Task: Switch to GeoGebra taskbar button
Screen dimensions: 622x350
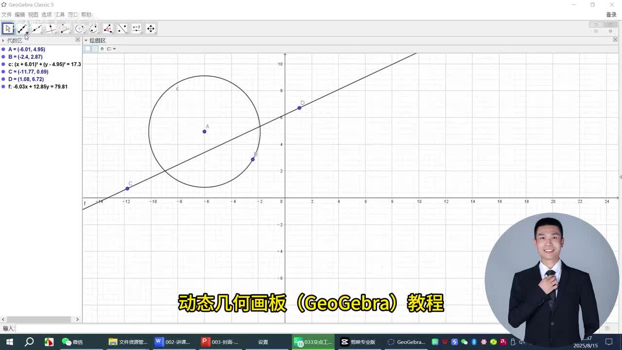Action: point(406,342)
